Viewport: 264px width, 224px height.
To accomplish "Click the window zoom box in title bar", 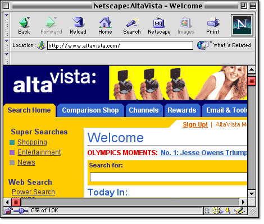I will click(x=244, y=6).
